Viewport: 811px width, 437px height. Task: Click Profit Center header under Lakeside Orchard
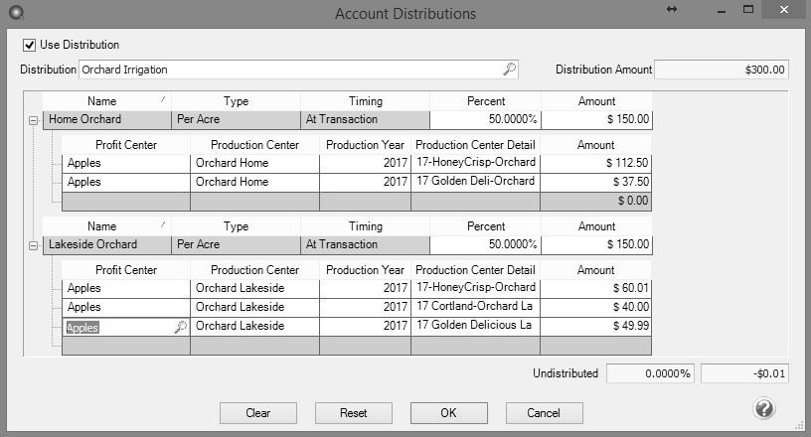point(125,270)
